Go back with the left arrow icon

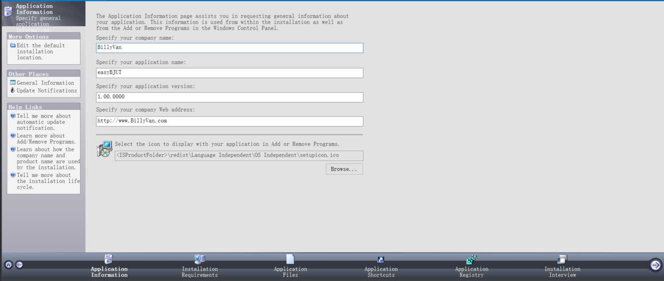[x=19, y=264]
